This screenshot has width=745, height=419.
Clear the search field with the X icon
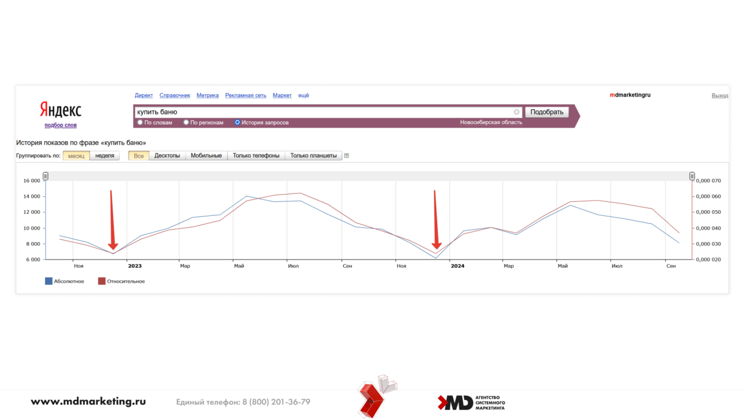coord(516,112)
